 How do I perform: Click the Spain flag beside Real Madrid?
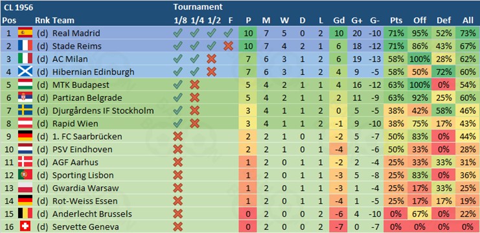pos(25,33)
